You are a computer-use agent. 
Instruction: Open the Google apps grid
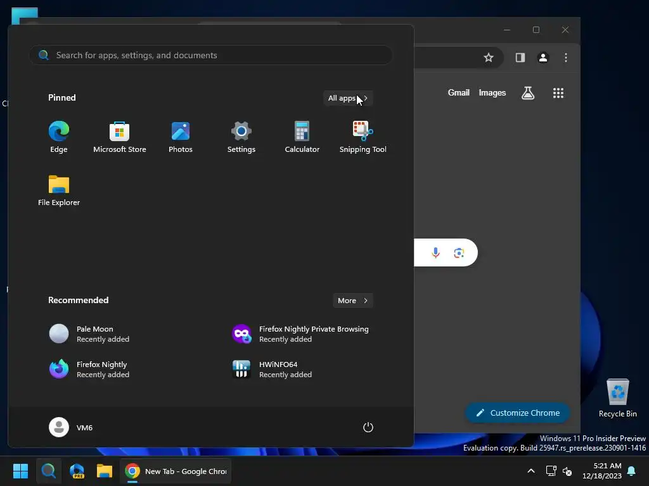(558, 93)
